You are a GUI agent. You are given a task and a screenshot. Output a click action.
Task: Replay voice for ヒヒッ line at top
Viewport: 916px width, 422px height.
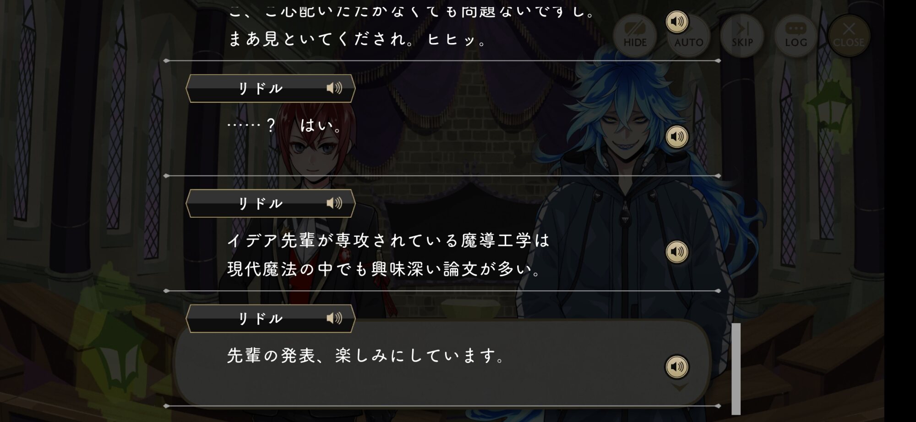[x=677, y=21]
